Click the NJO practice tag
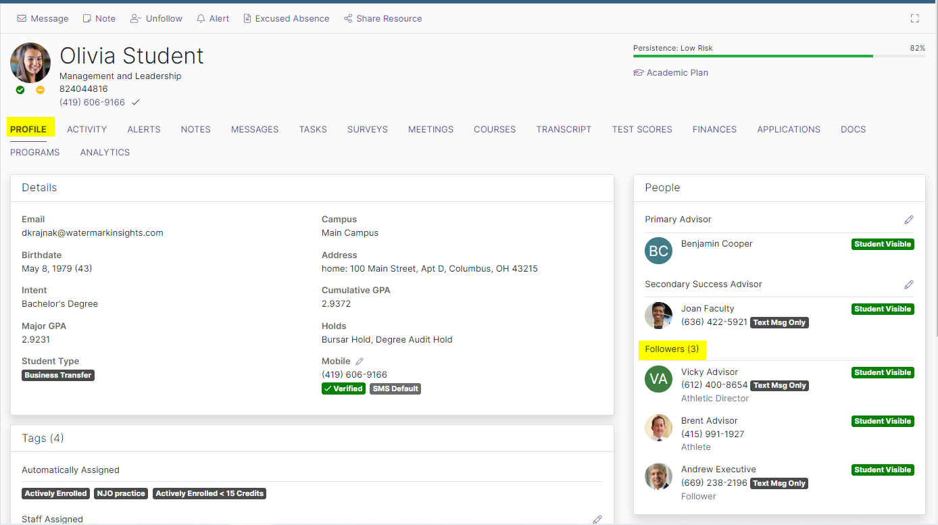938x525 pixels. coord(121,493)
